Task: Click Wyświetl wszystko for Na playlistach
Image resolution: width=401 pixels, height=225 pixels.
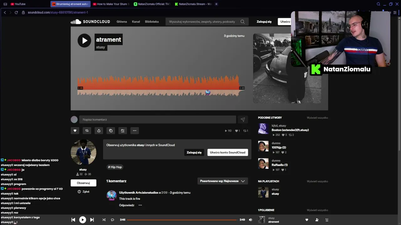Action: (317, 181)
